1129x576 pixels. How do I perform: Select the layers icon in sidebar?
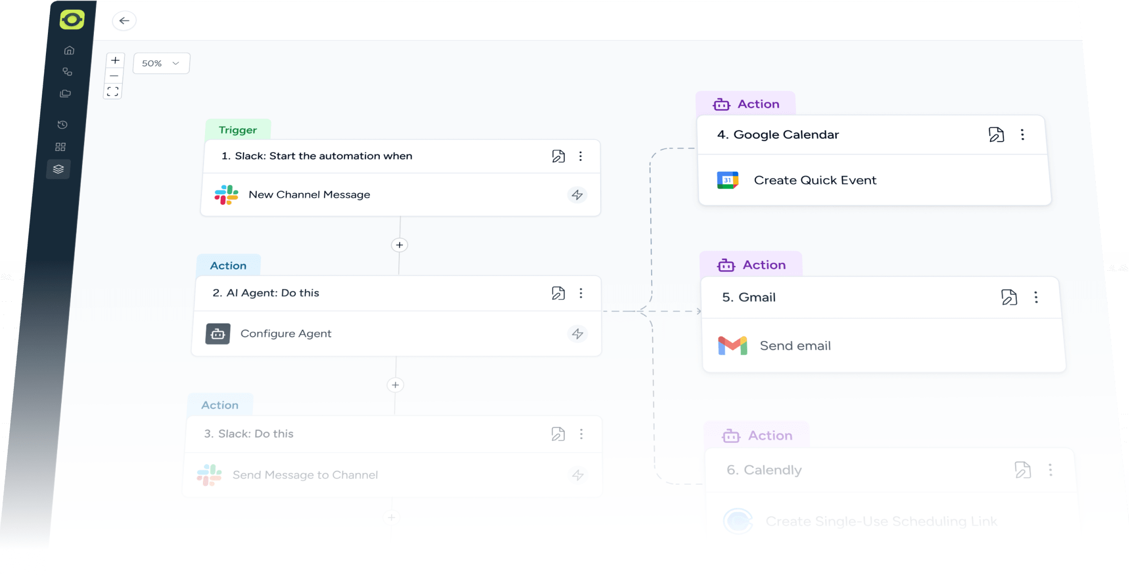pyautogui.click(x=59, y=169)
